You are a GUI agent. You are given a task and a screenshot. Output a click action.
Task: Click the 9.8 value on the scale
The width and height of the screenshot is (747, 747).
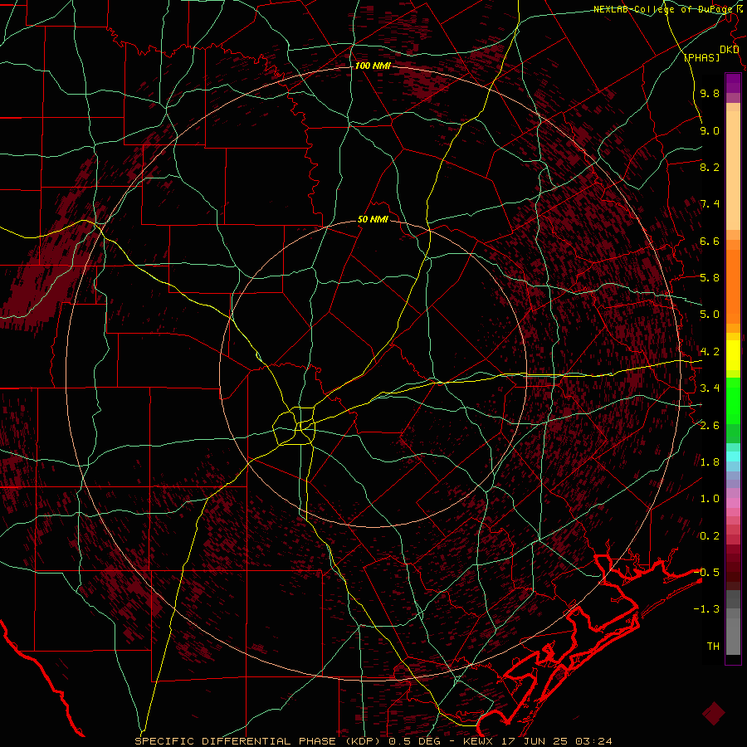point(710,93)
